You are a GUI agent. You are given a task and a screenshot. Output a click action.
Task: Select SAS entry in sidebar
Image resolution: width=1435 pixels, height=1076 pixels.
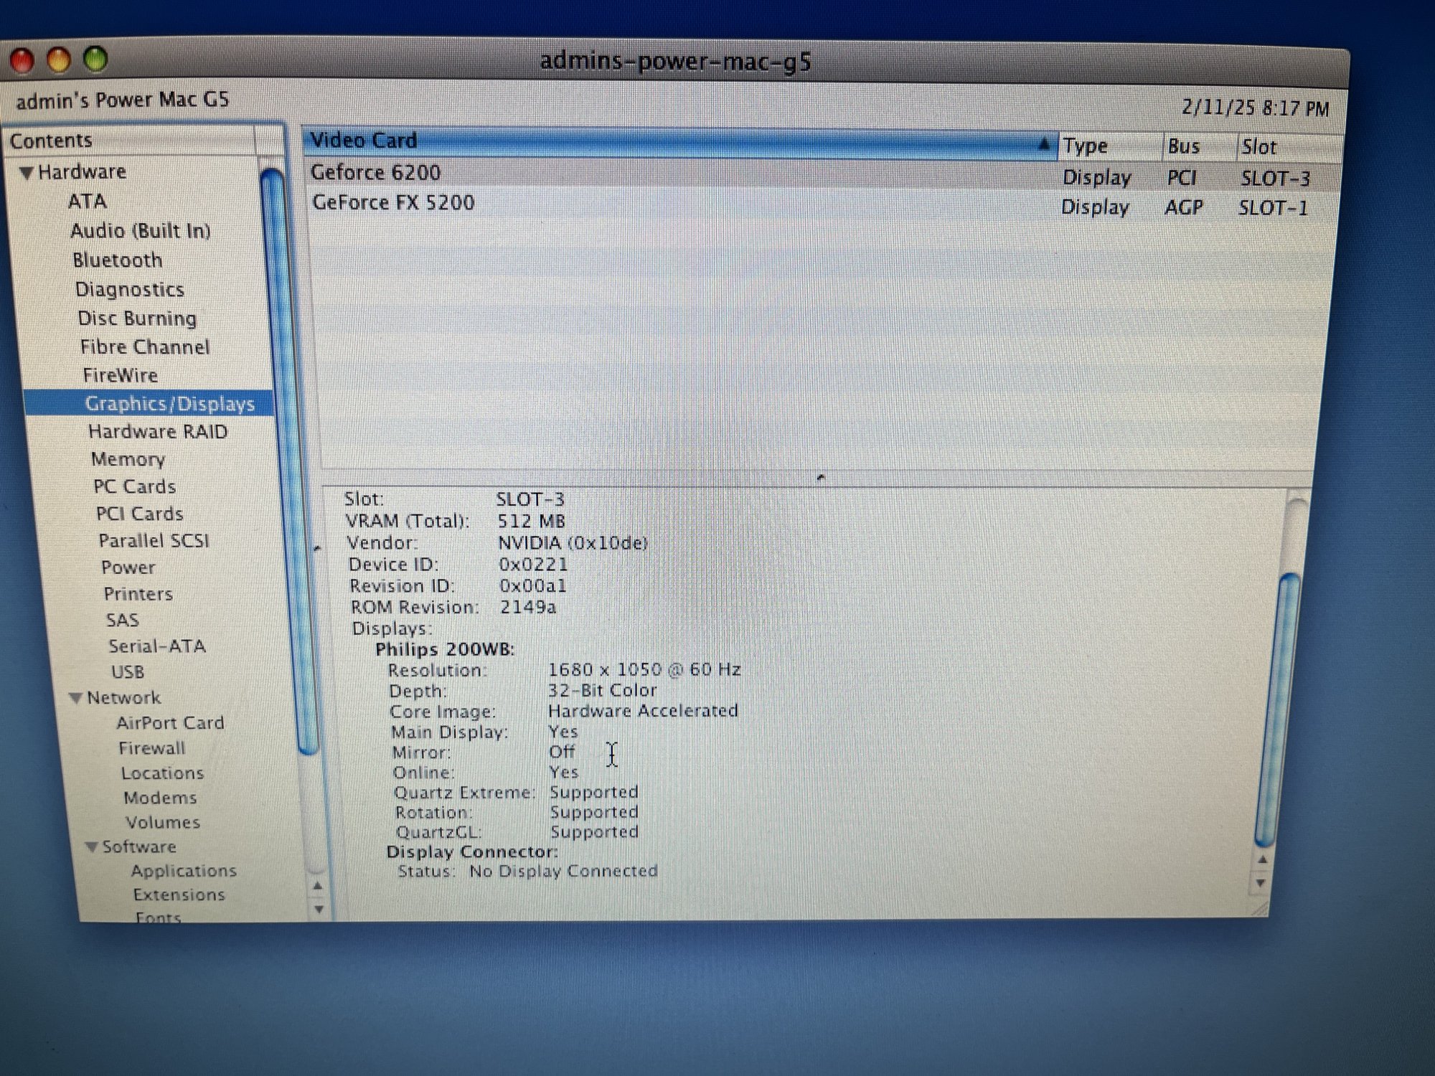pyautogui.click(x=122, y=620)
